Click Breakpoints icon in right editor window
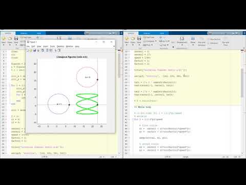Screen dimensions: 246x185 [x=182, y=39]
